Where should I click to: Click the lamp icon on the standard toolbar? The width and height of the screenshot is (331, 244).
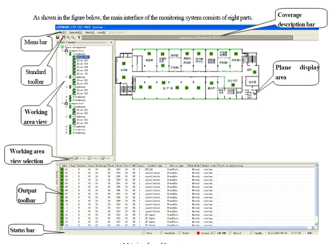tap(79, 37)
